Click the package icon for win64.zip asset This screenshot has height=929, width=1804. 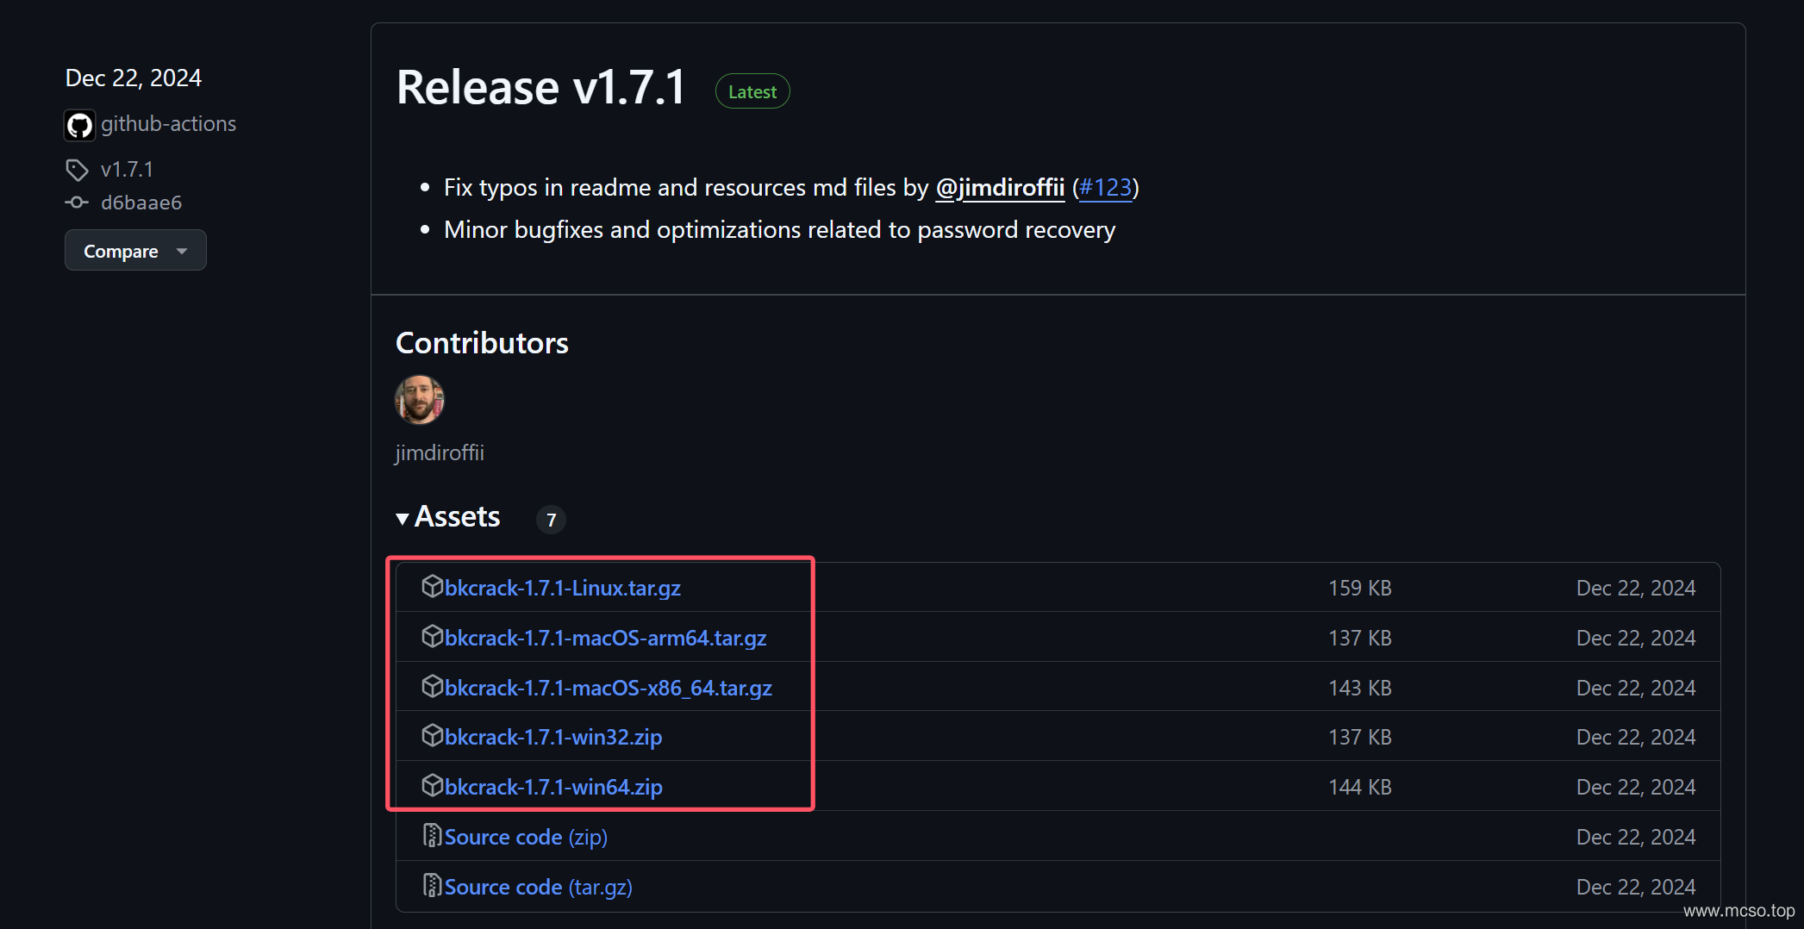click(x=432, y=786)
